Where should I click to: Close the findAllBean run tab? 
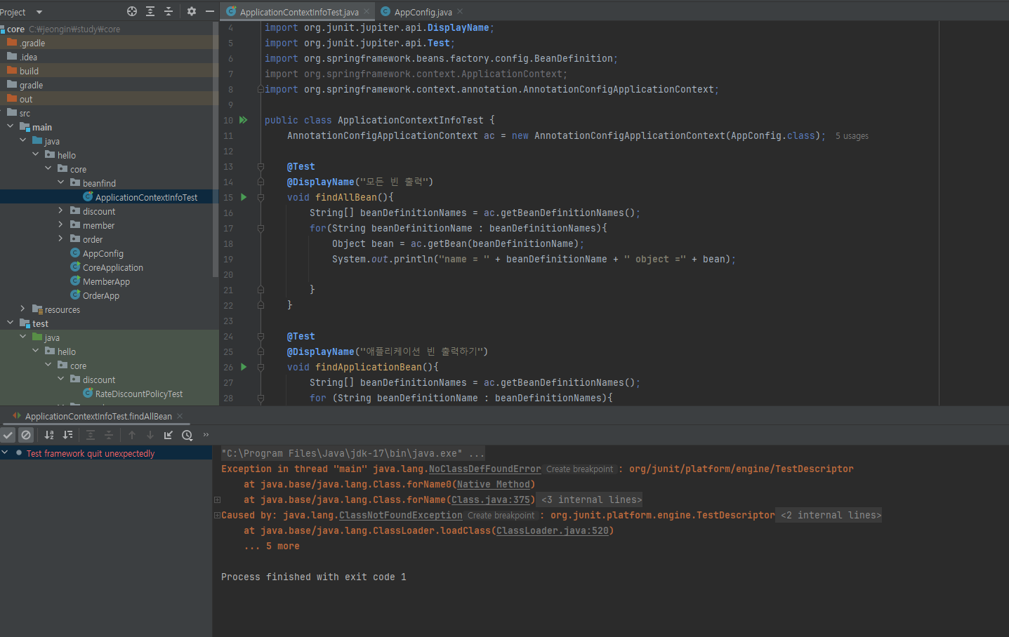point(180,416)
